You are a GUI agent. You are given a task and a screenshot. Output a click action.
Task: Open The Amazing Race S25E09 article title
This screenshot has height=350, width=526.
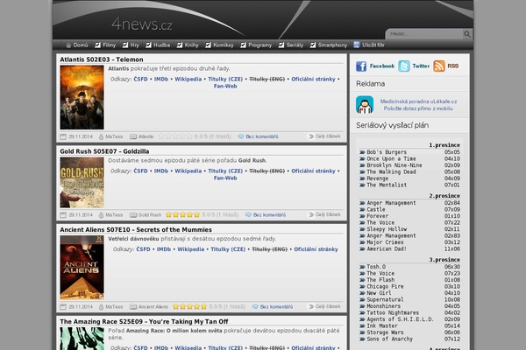[144, 321]
